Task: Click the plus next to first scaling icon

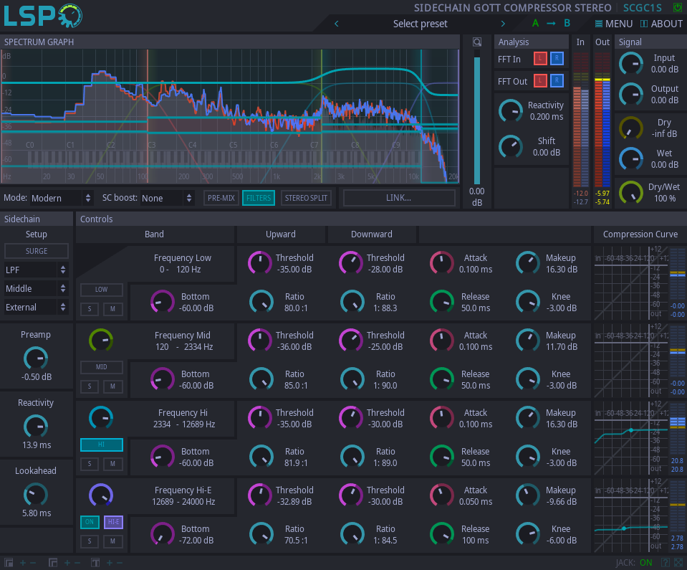Action: (23, 563)
